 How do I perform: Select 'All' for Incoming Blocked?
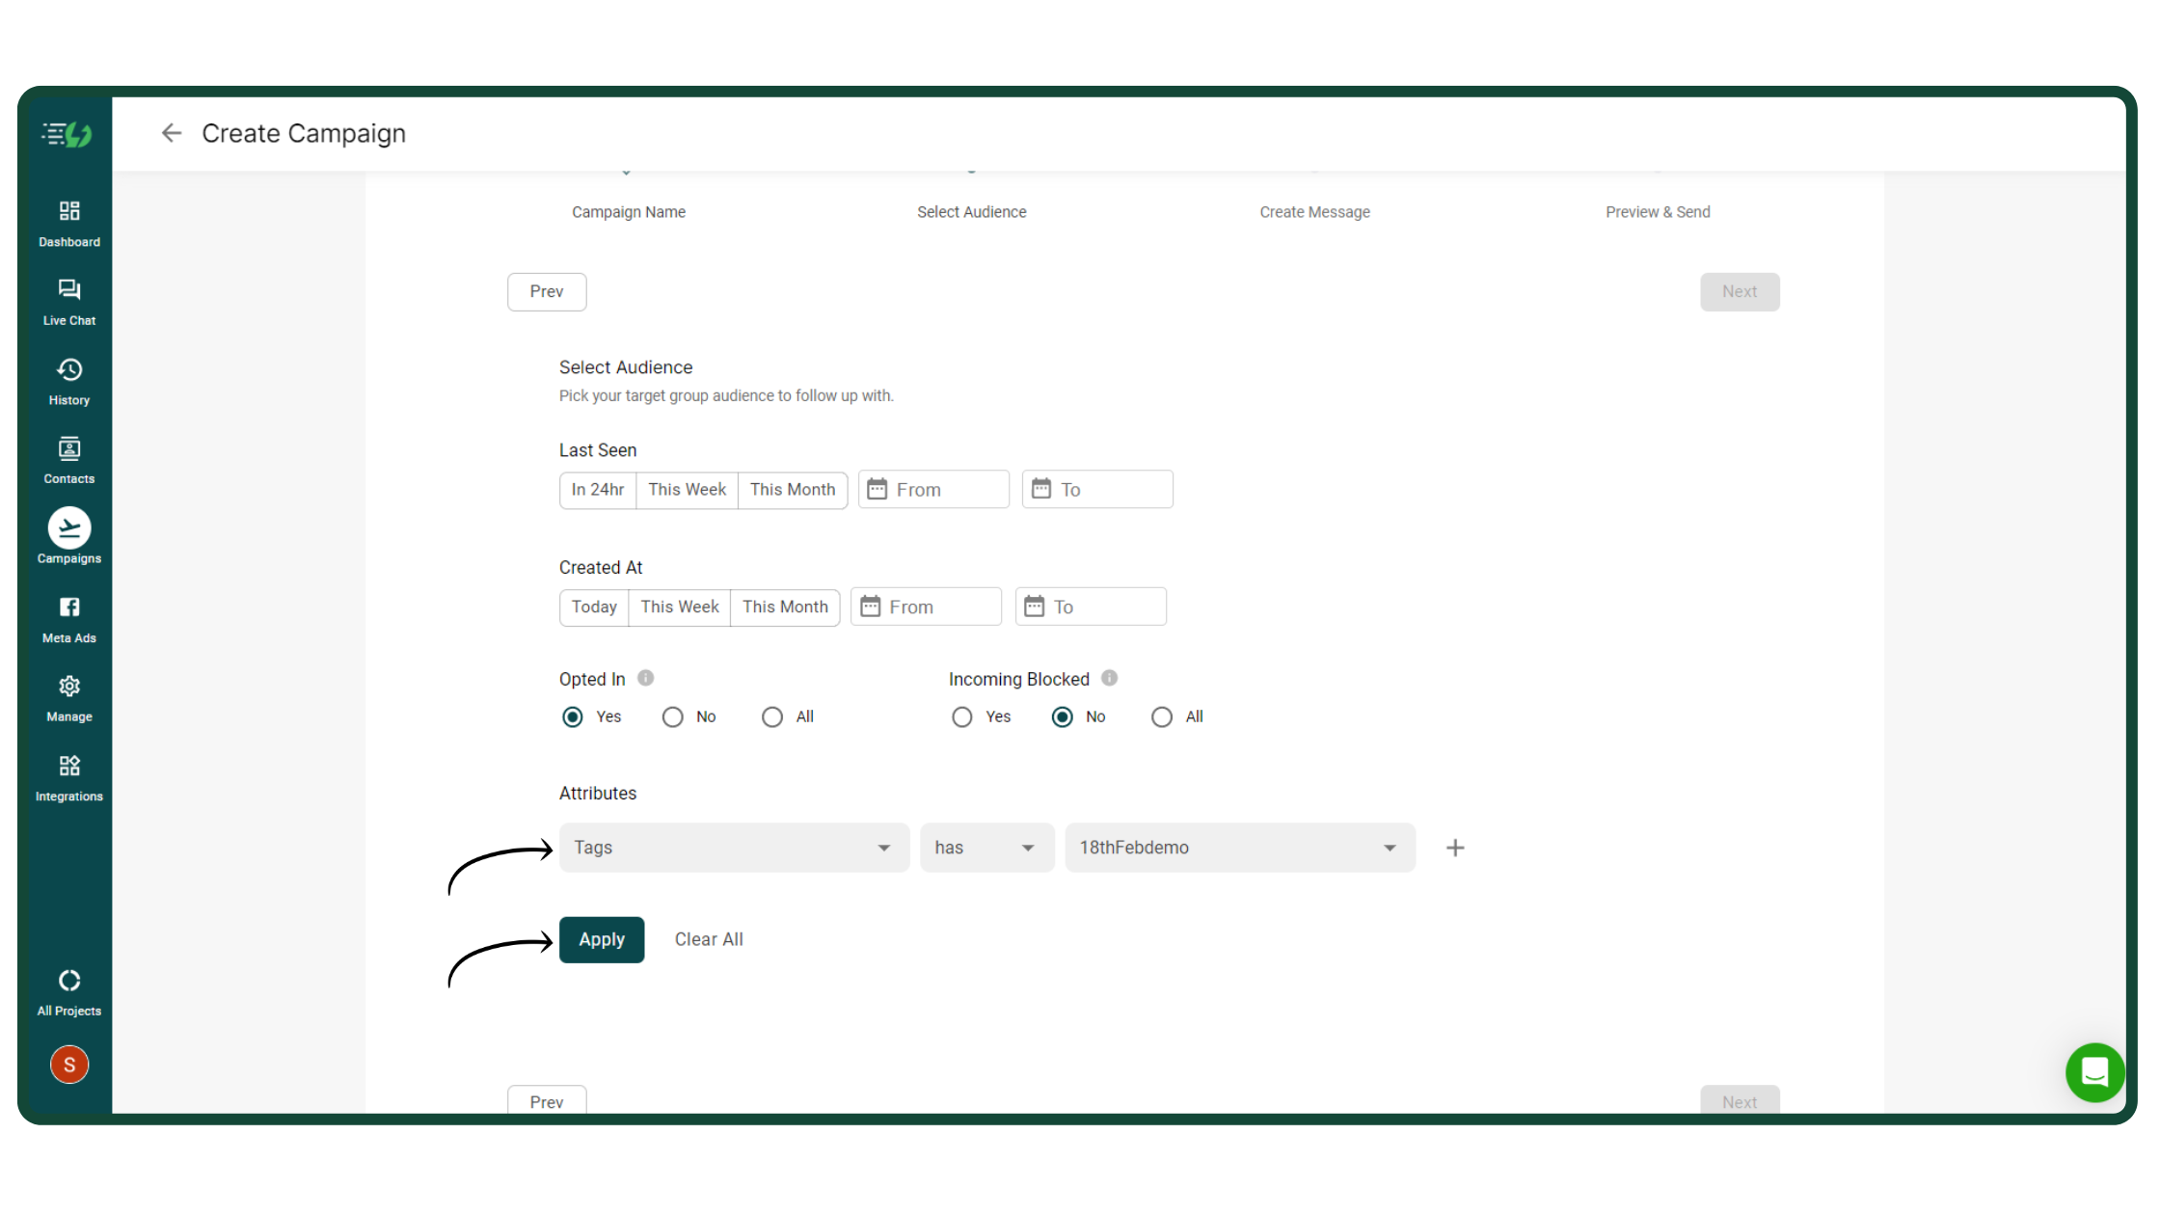click(x=1162, y=717)
